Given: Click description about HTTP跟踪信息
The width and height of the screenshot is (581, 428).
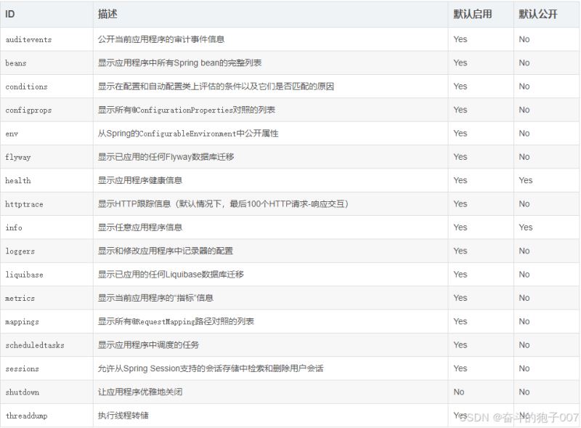Looking at the screenshot, I should (223, 203).
